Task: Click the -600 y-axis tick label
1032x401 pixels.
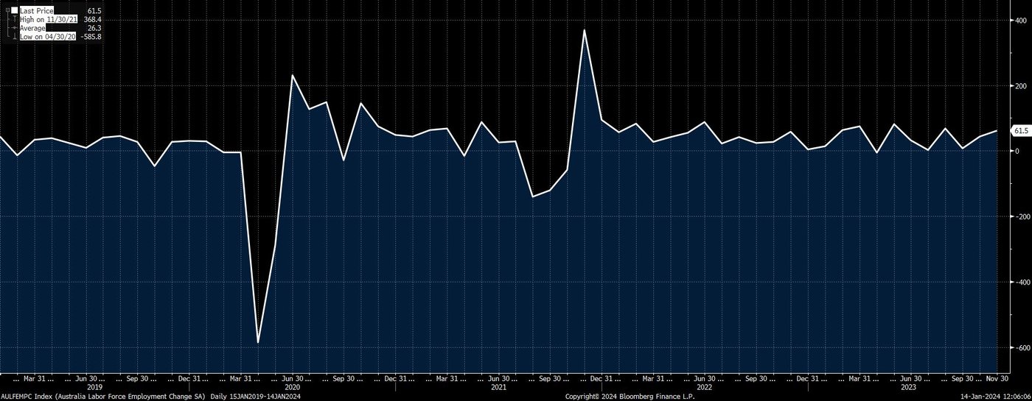Action: tap(1019, 347)
